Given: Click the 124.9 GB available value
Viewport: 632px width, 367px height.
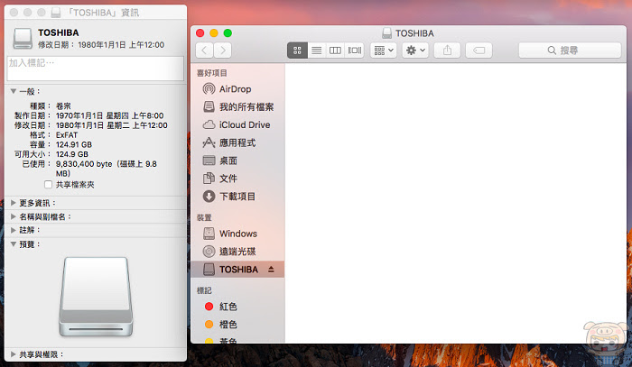Looking at the screenshot, I should point(71,154).
